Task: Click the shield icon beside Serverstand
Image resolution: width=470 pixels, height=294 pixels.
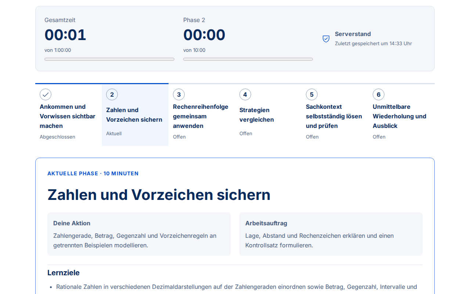Action: (326, 39)
